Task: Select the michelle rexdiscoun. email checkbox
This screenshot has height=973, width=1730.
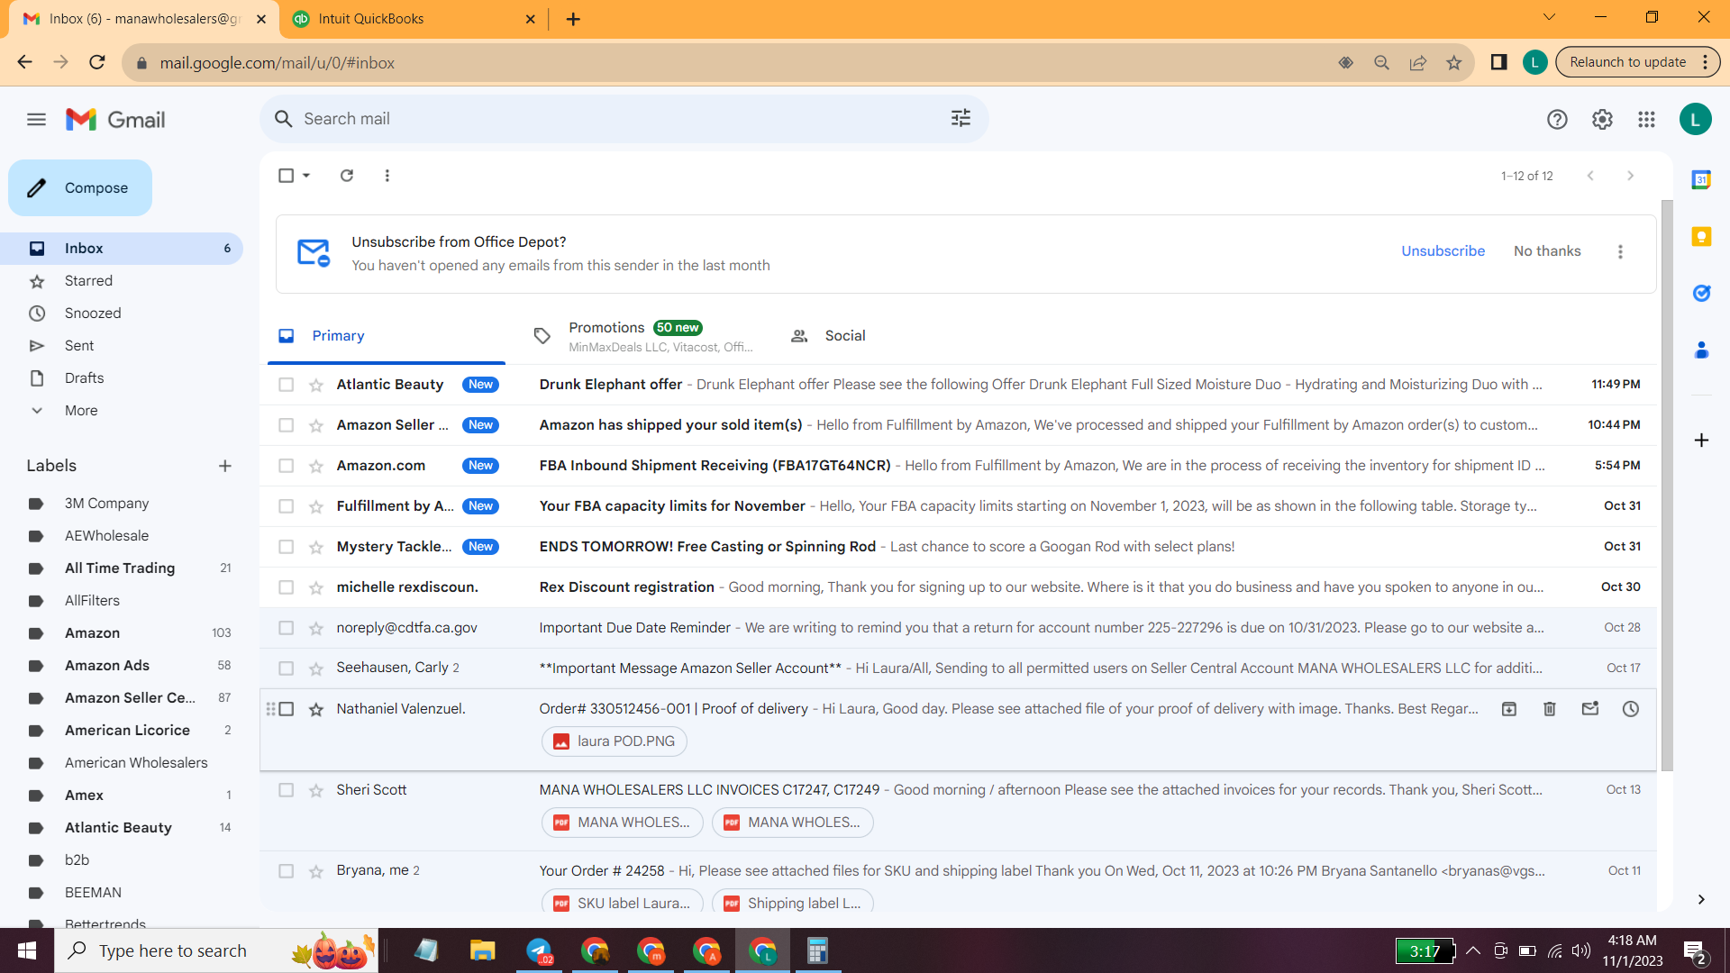Action: coord(286,587)
